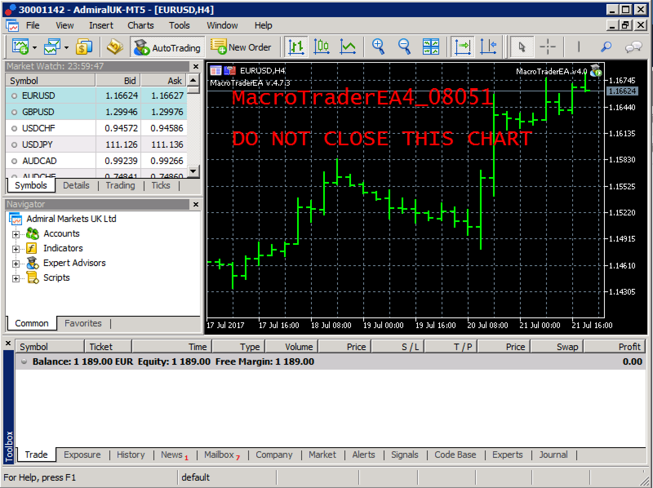Open Navigator via the gold toolbar icon
This screenshot has height=488, width=653.
click(x=115, y=47)
